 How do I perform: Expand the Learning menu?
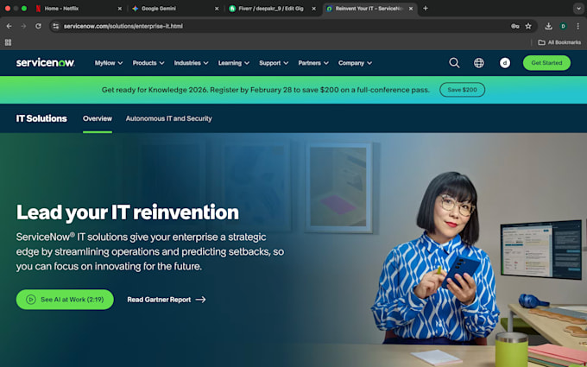pos(234,63)
